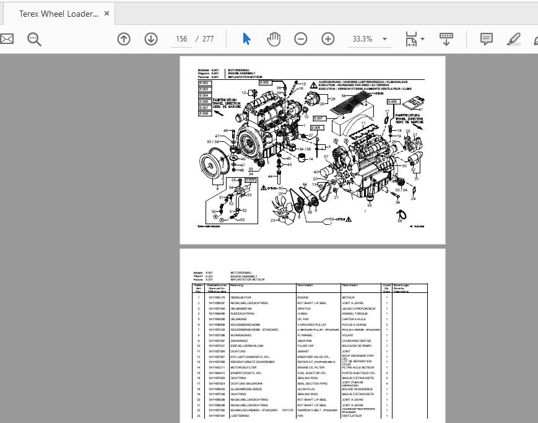Close the Terex Wheel Loader document tab

106,12
